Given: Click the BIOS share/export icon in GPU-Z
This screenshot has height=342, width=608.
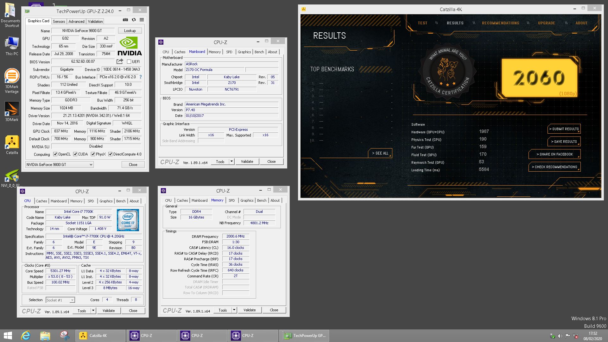Looking at the screenshot, I should (120, 61).
